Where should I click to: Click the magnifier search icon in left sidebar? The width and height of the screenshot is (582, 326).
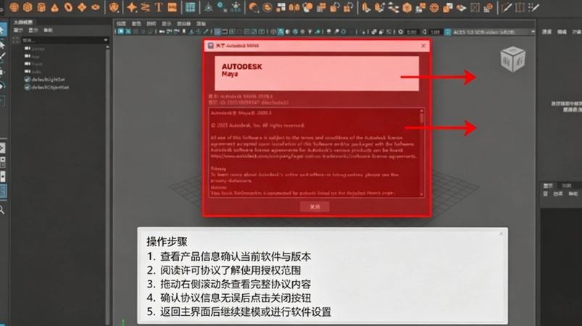[x=2, y=210]
